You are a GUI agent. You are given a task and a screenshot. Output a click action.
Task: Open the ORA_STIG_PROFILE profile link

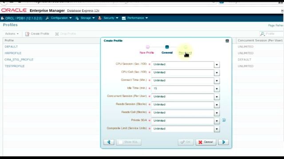[19, 60]
